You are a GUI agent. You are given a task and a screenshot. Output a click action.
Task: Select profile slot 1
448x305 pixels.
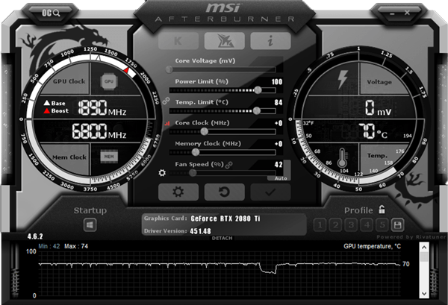319,224
